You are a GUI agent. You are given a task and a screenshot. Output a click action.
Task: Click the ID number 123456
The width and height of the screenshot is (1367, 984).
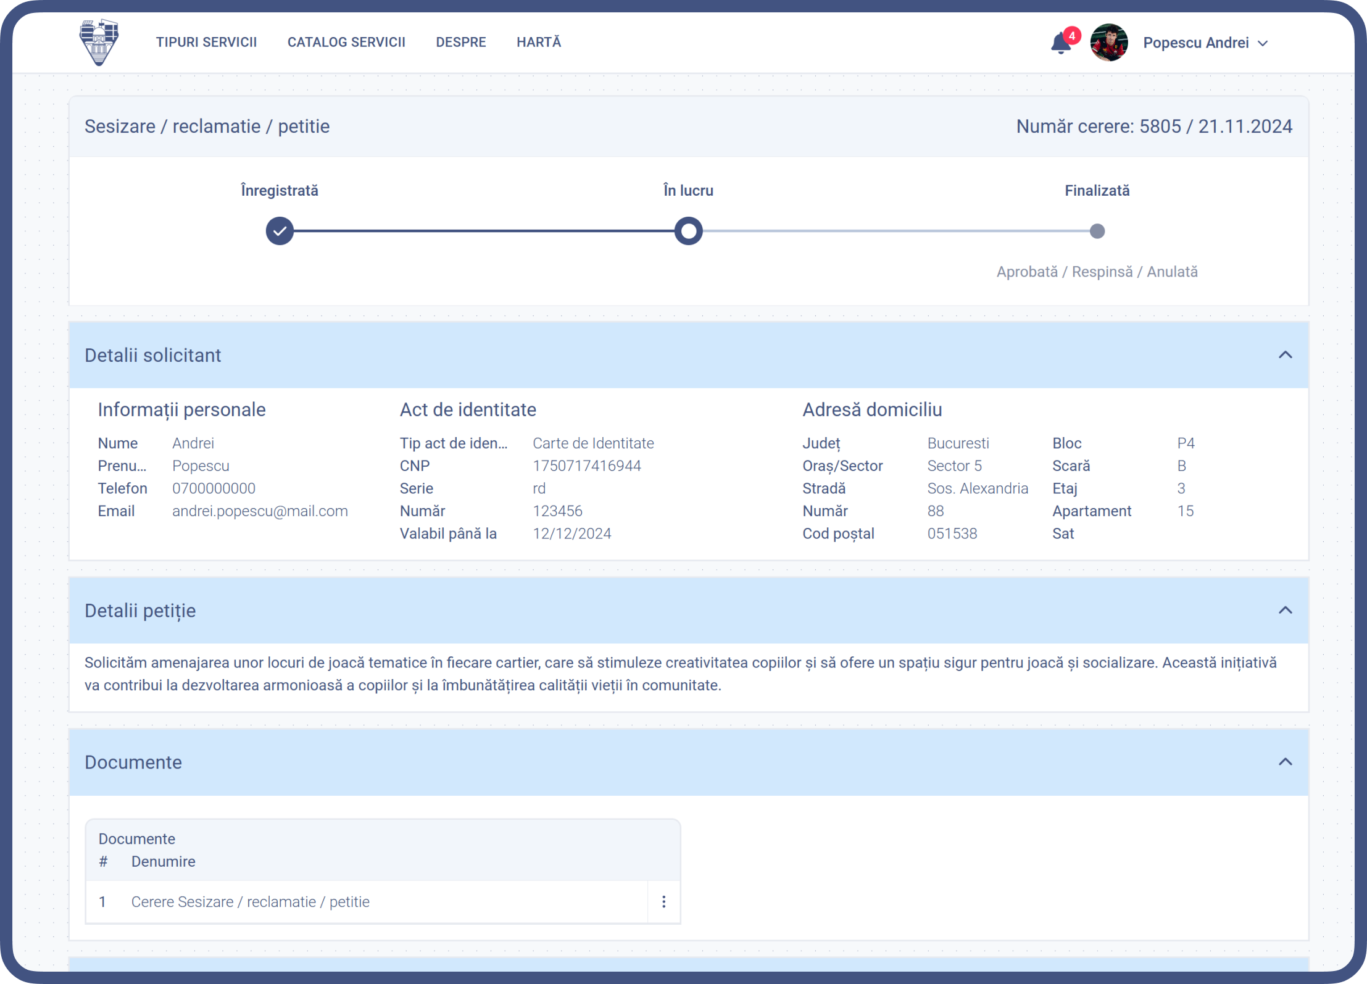(x=557, y=511)
